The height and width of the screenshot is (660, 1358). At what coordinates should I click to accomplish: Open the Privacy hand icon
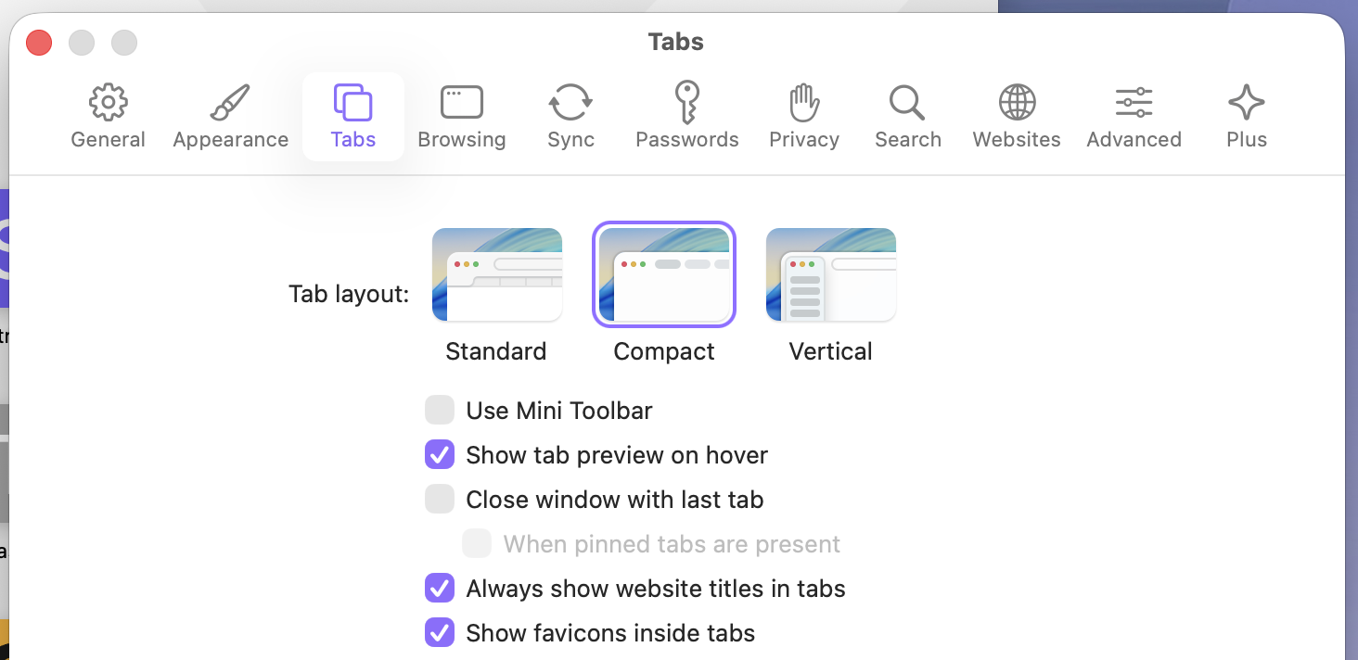point(804,103)
